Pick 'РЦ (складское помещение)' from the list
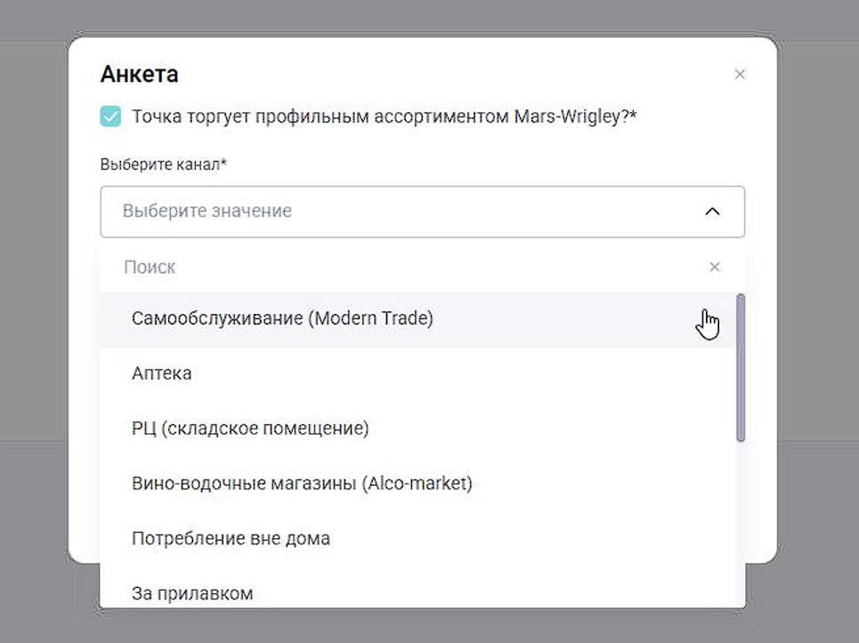 click(250, 429)
